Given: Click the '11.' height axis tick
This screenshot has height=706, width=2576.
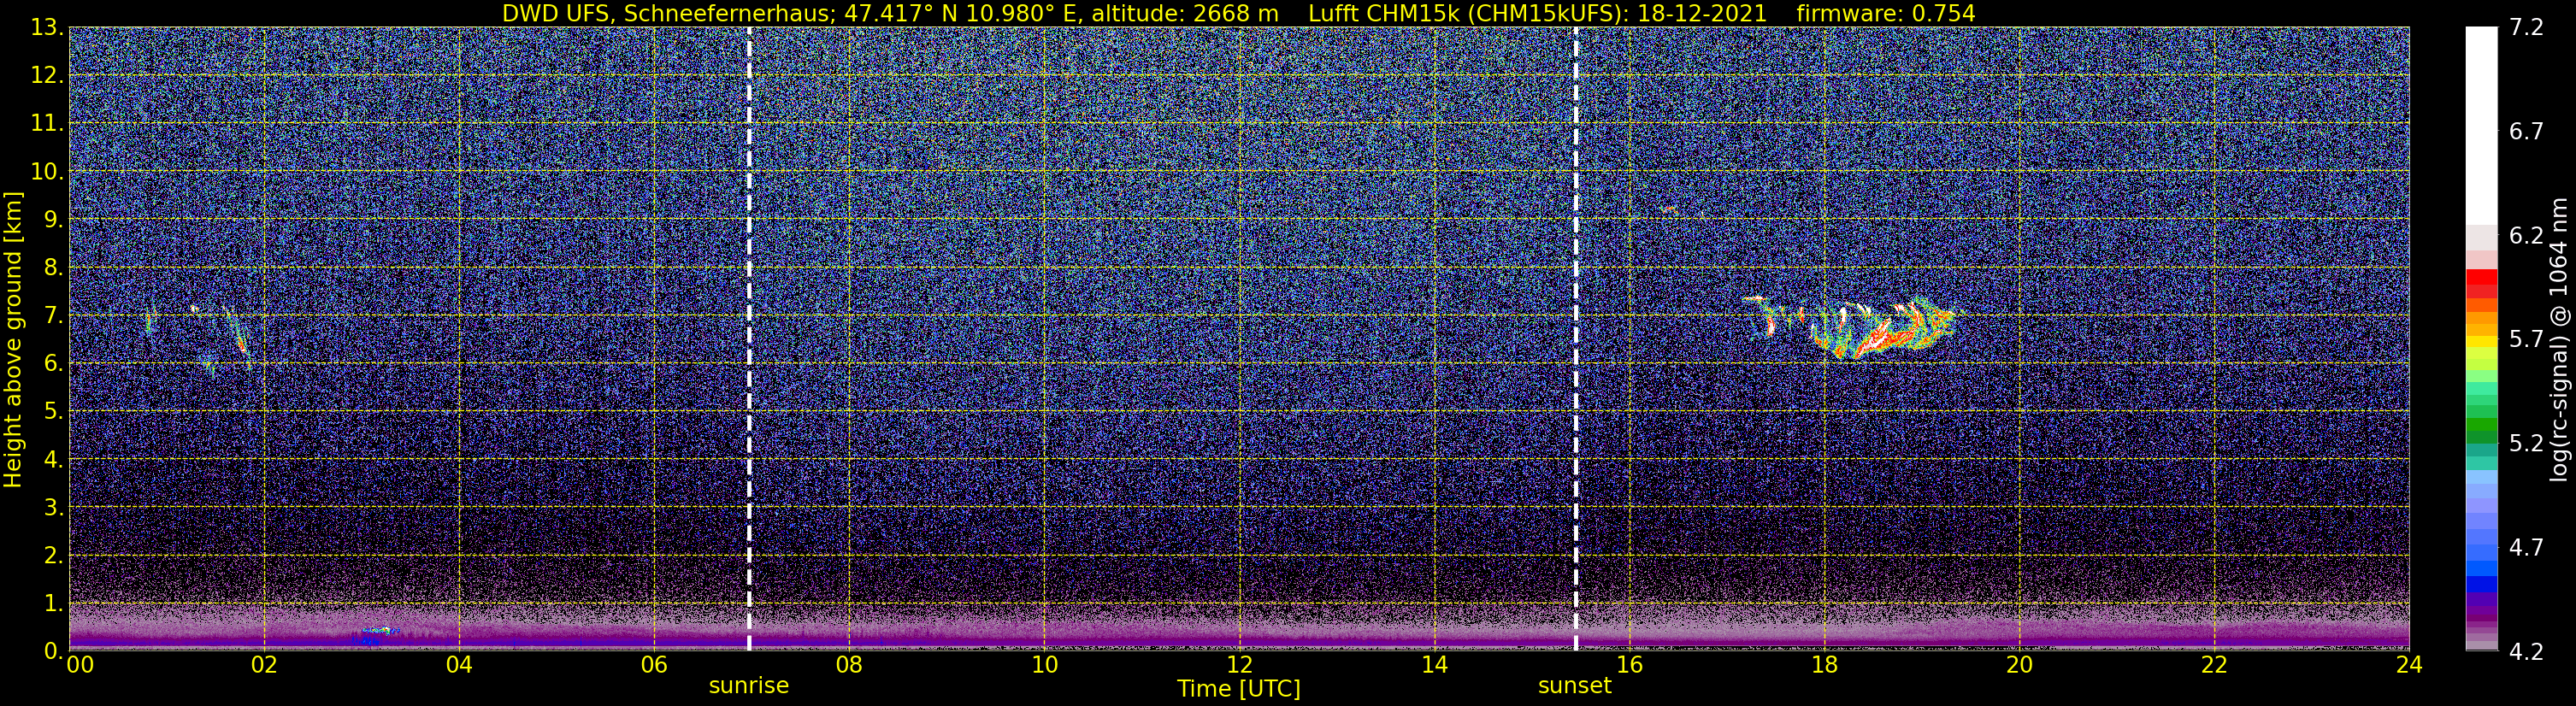Looking at the screenshot, I should 48,124.
